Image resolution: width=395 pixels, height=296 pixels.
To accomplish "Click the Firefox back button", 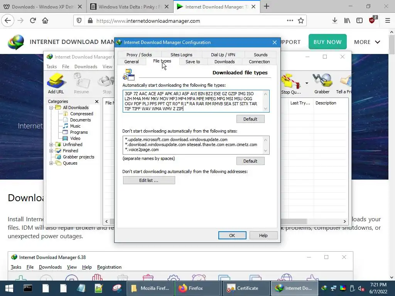I will point(8,21).
